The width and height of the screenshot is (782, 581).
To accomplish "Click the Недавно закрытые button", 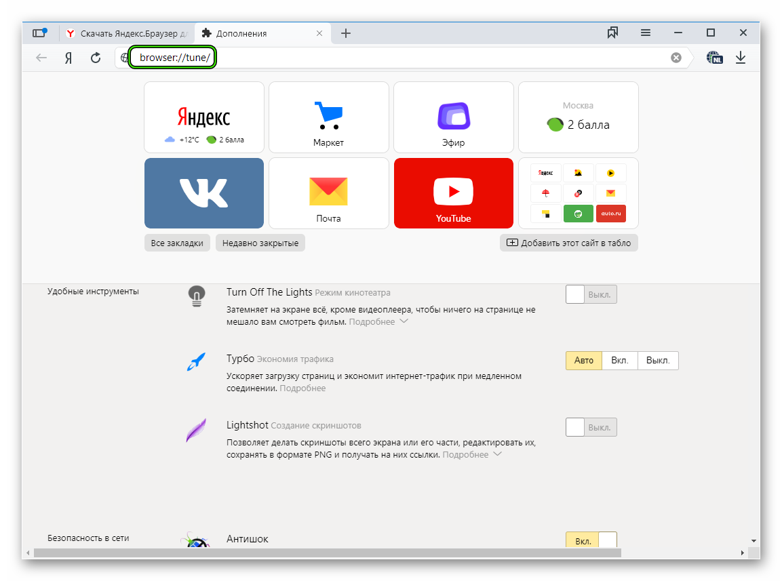I will (x=260, y=243).
